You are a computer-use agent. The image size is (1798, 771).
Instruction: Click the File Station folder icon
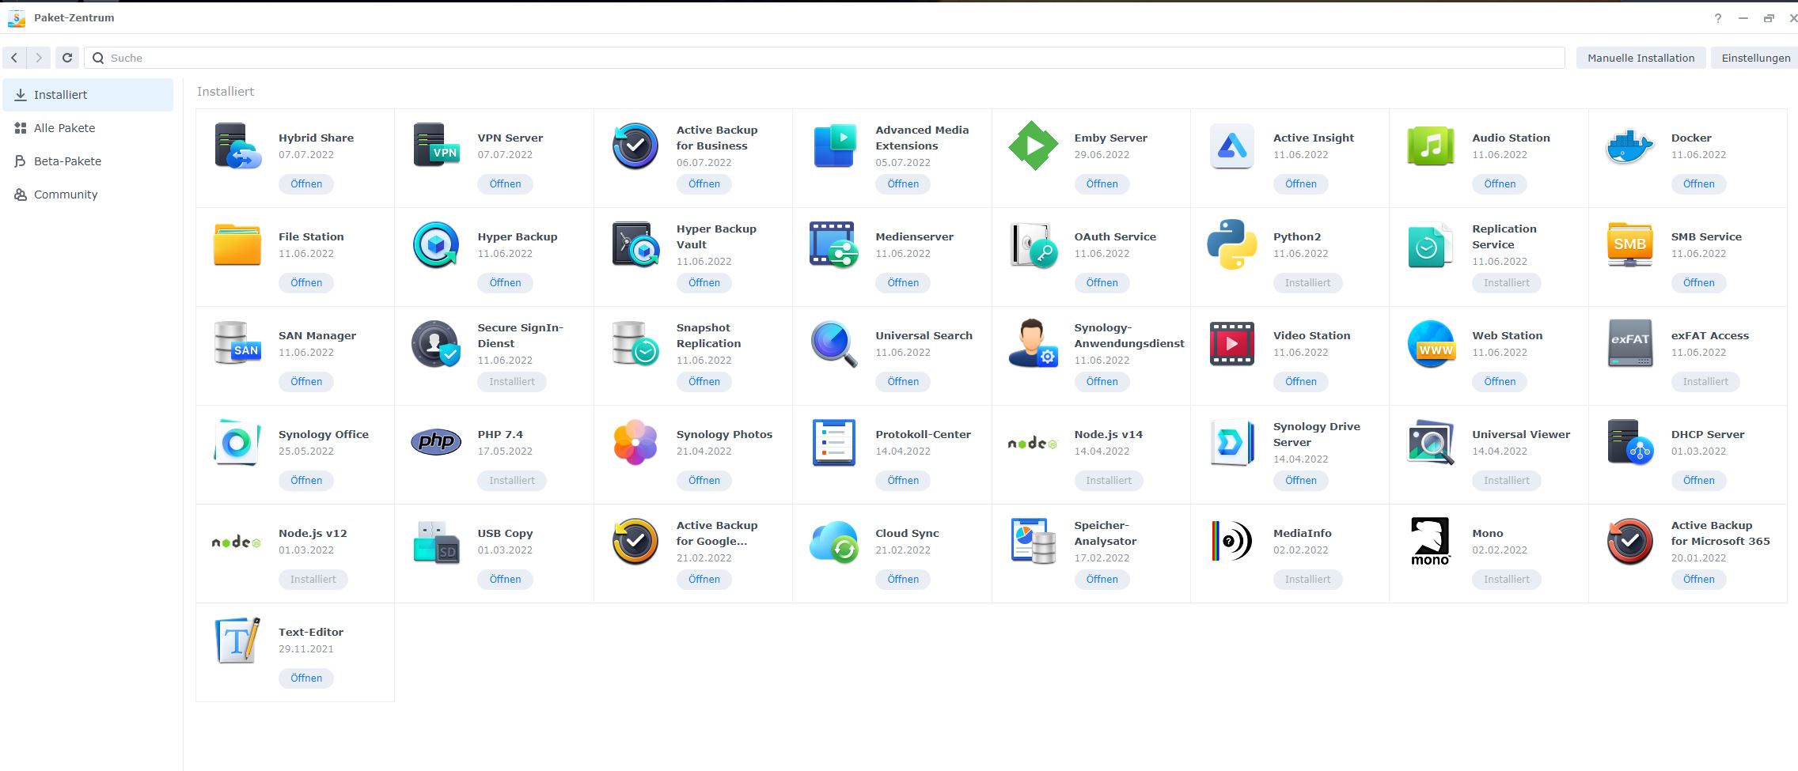237,244
